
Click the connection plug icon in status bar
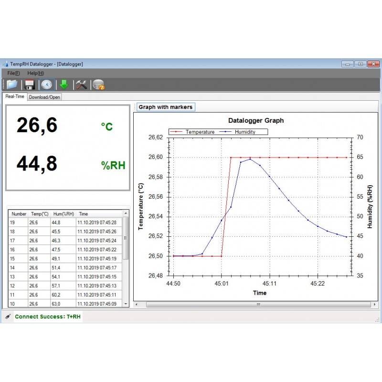click(8, 316)
